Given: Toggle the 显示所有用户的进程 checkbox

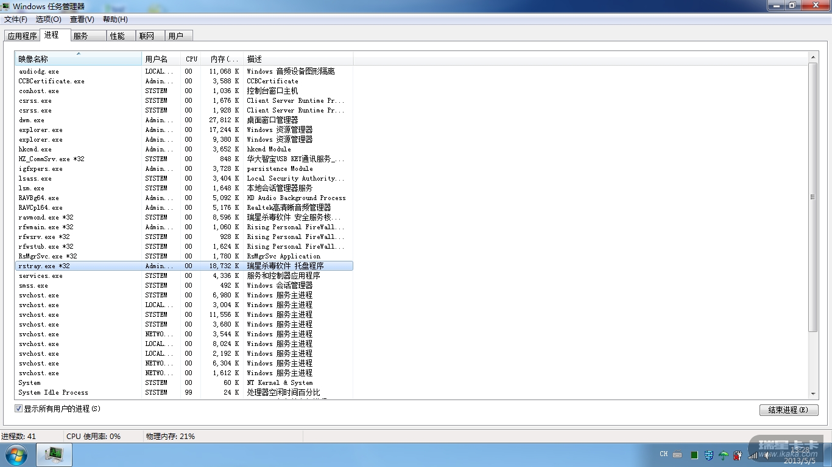Looking at the screenshot, I should point(18,409).
